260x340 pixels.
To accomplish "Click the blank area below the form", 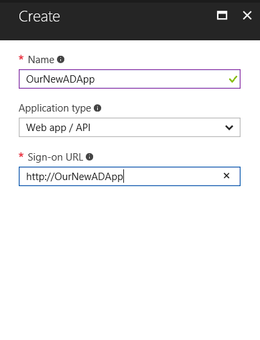I will click(129, 262).
